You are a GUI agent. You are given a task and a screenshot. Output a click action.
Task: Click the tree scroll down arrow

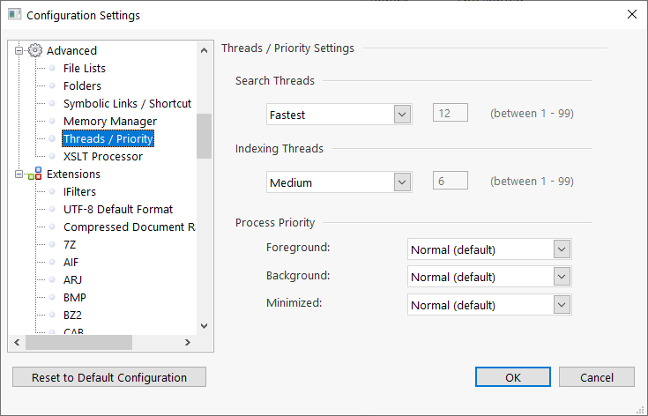204,326
